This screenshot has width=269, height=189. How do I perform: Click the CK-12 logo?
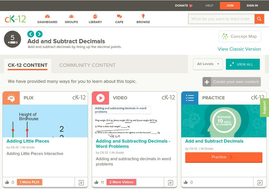point(15,19)
